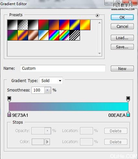Screen dimensions: 138x159
Task: Choose the foreground-to-transparent checkered preset
Action: [23, 25]
